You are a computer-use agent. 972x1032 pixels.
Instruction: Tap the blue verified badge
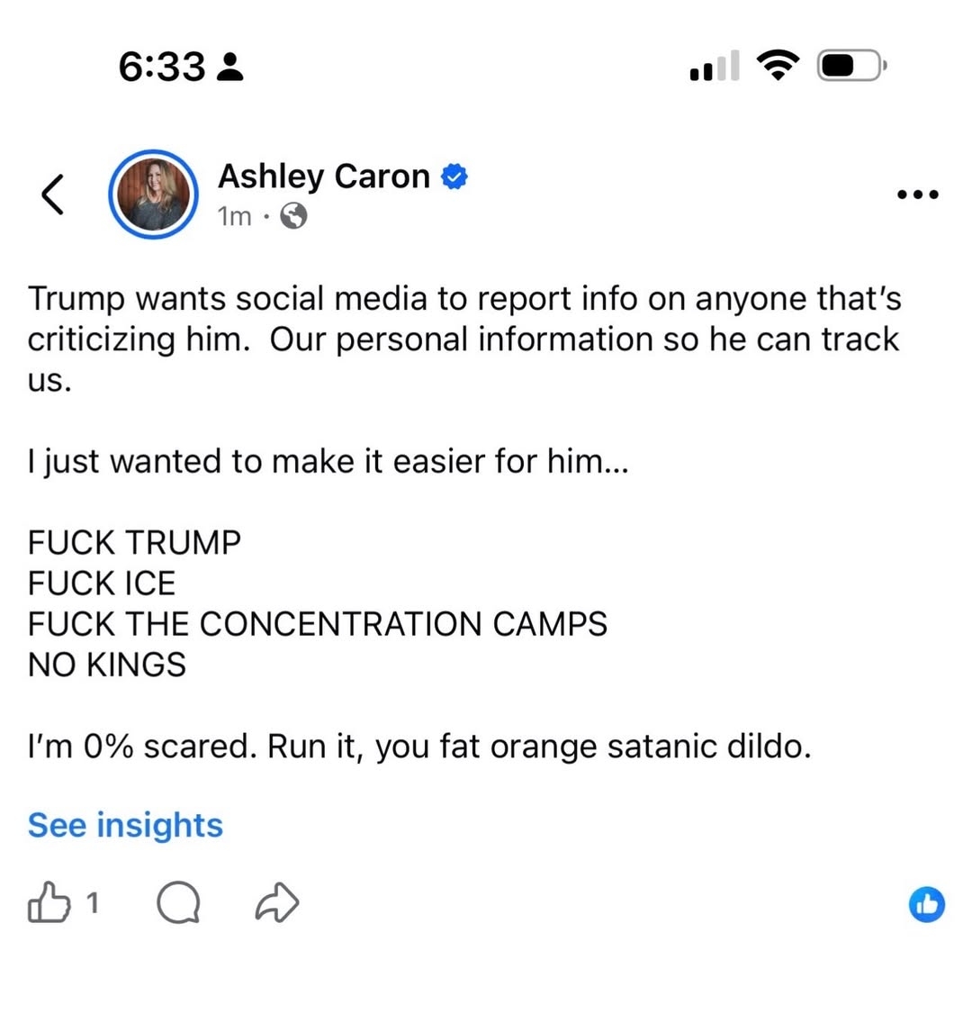[454, 177]
